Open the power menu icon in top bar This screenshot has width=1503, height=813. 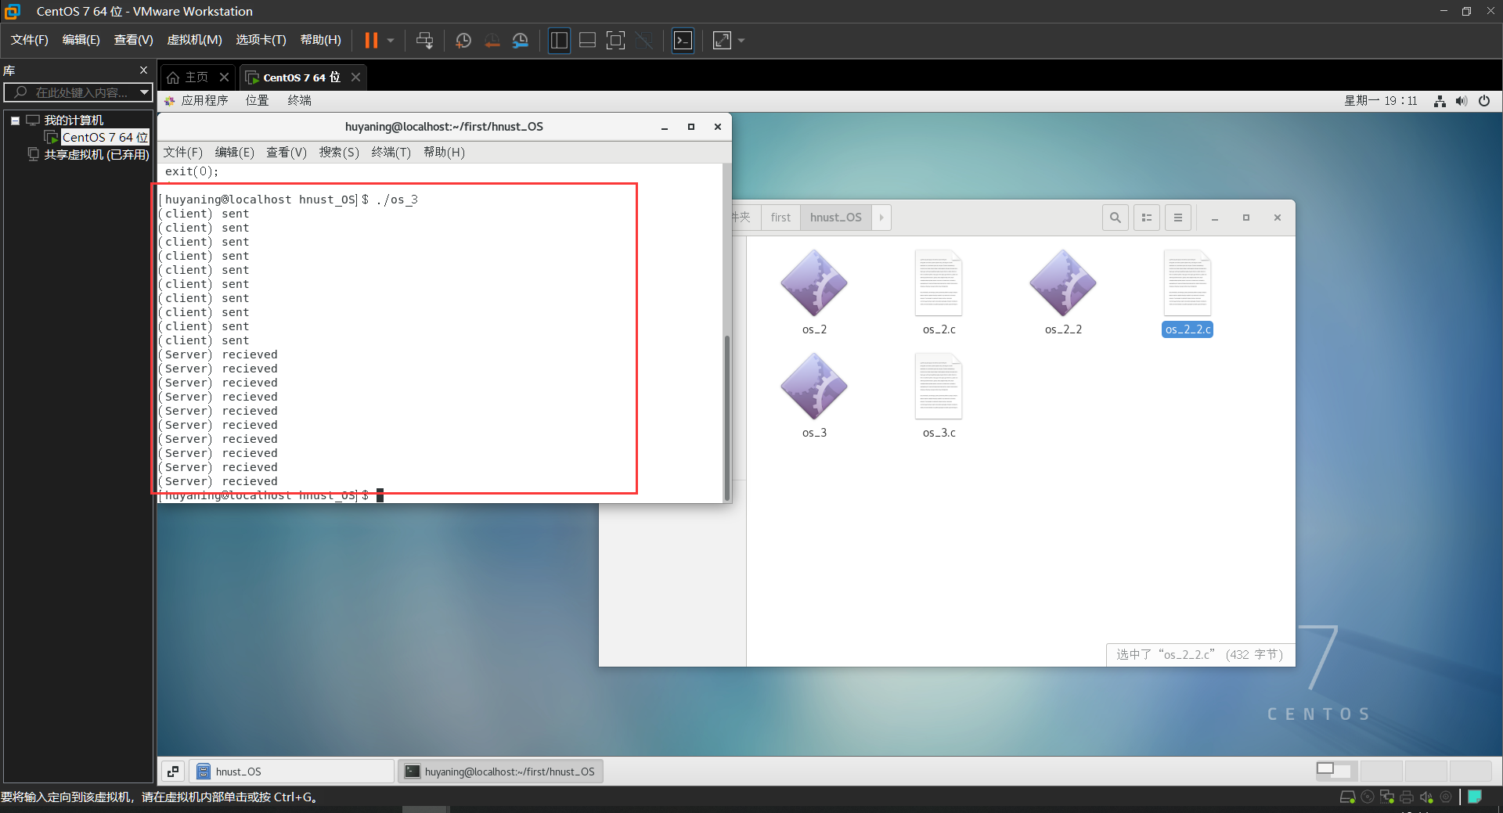(1484, 101)
